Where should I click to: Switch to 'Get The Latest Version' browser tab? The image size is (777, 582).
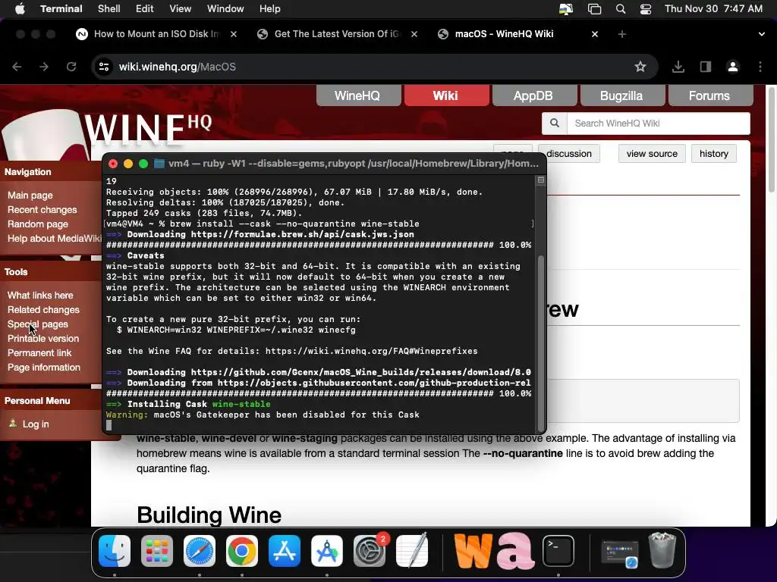pyautogui.click(x=337, y=34)
